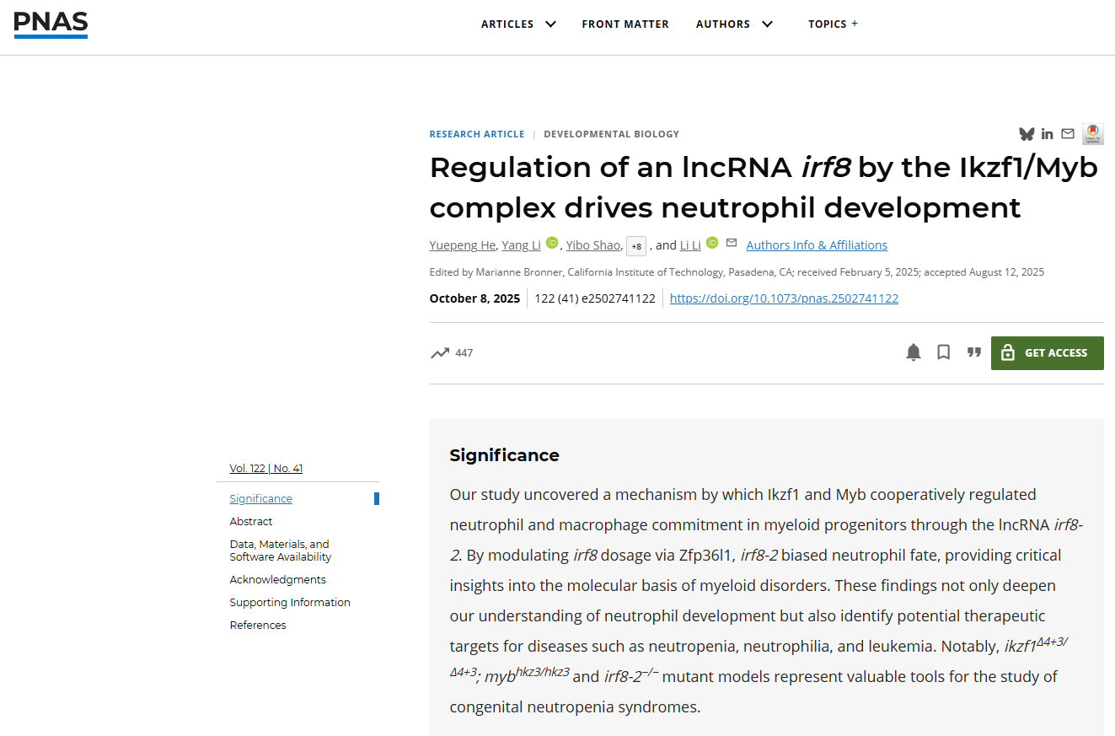Share article on Bluesky butterfly icon

[1027, 134]
